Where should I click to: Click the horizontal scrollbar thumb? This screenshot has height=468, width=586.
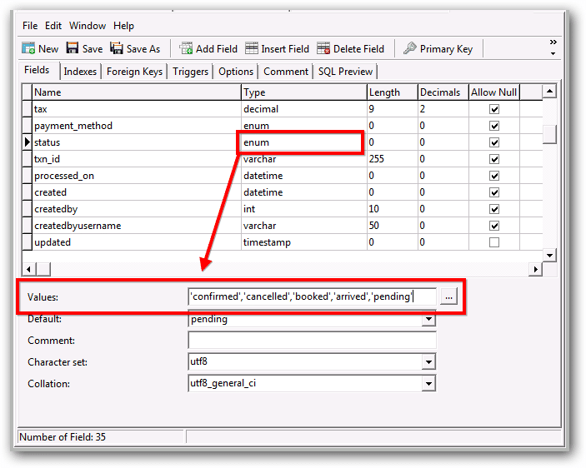click(x=43, y=269)
